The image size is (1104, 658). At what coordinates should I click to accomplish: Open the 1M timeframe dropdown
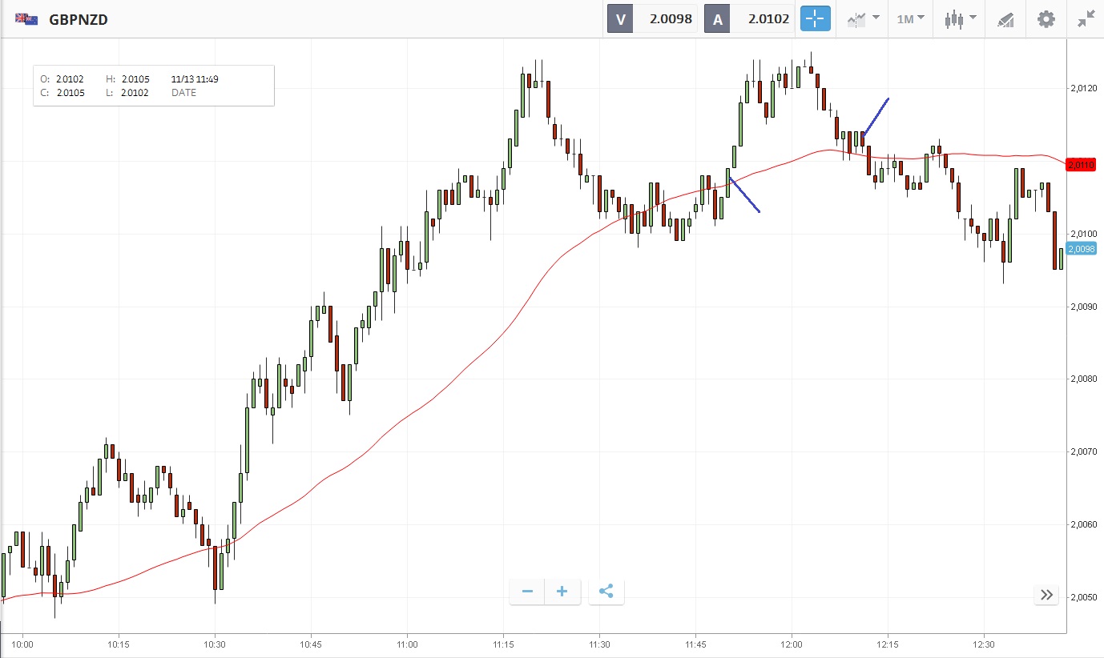(x=910, y=19)
